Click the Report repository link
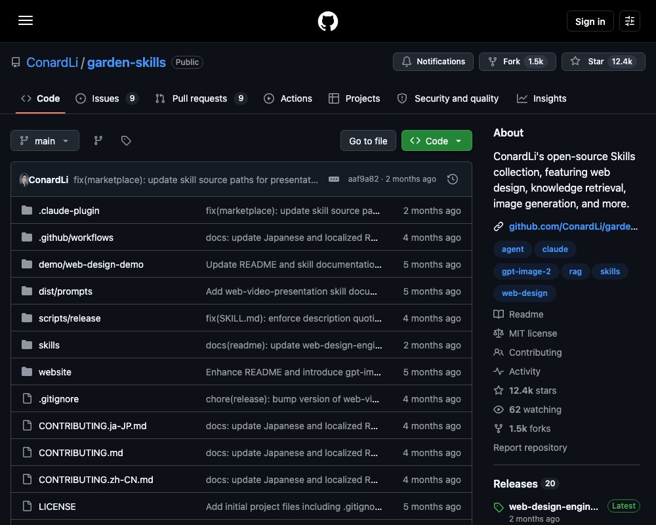Screen dimensions: 656x525 tap(530, 448)
